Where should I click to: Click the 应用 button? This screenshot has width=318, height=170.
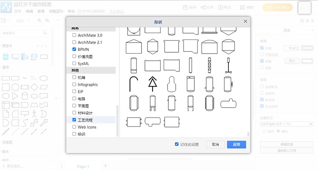pos(237,144)
